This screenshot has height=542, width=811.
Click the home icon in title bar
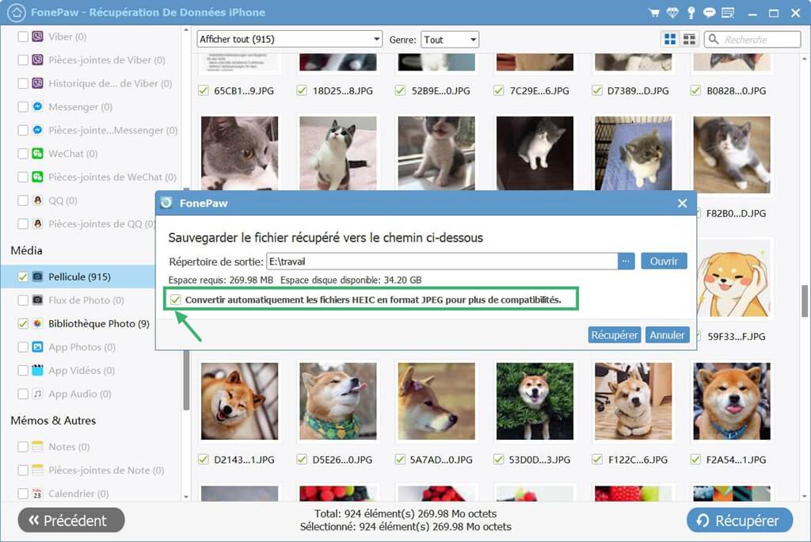tap(16, 13)
